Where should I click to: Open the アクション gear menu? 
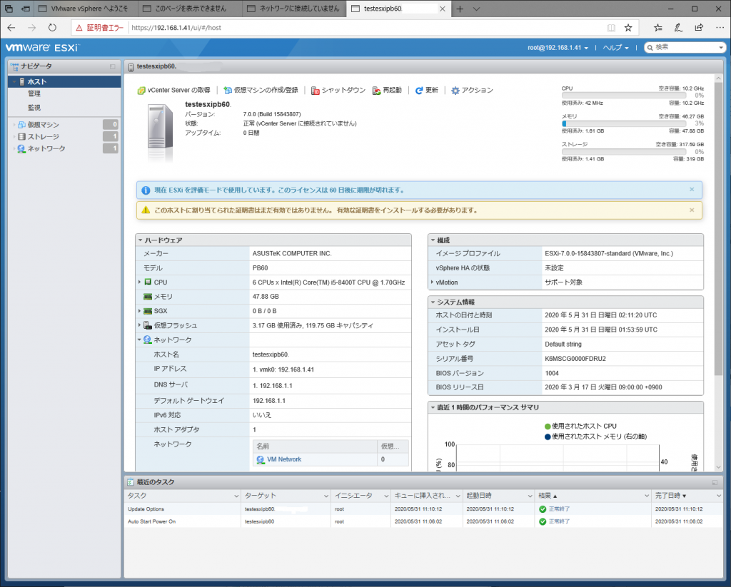pos(473,91)
